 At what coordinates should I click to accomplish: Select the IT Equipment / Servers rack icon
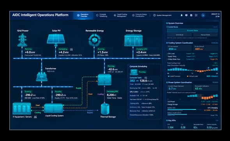(22, 108)
